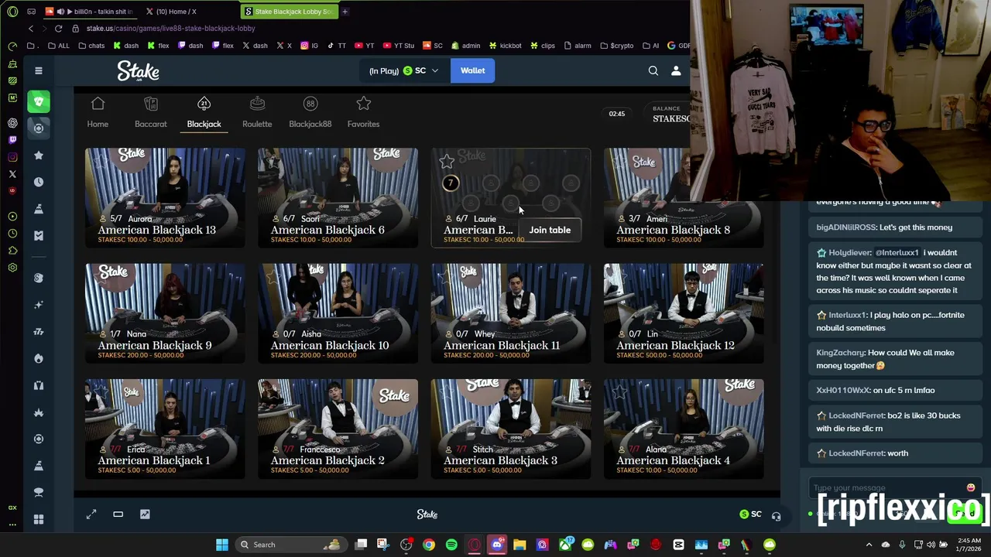Open the sidebar sparkle icon

tap(39, 305)
